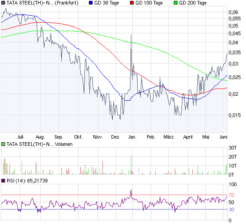Click the blue GD 38 Tage legend swatch
This screenshot has width=246, height=224.
91,3
